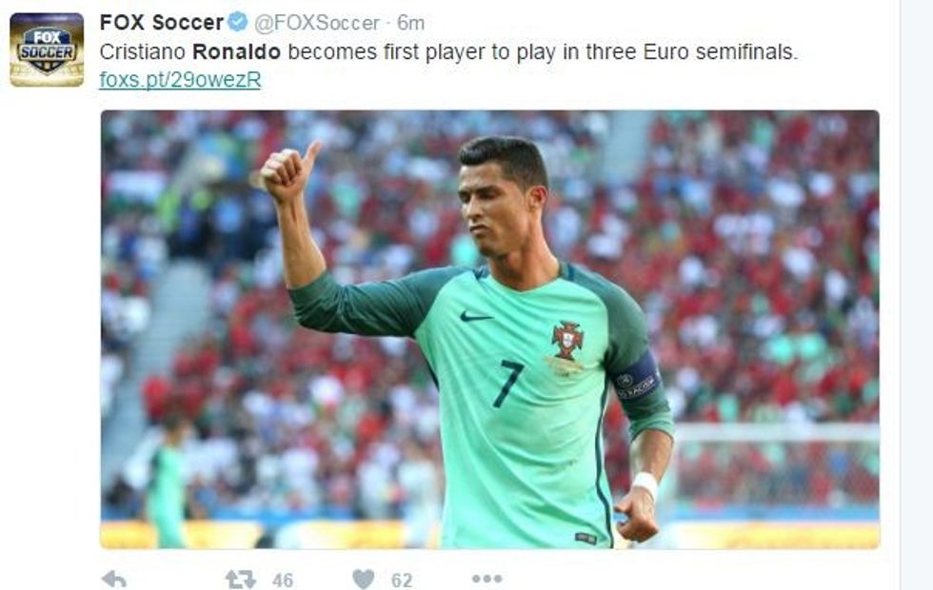Viewport: 933px width, 590px height.
Task: Open the @FOXSoccer handle link
Action: (317, 23)
